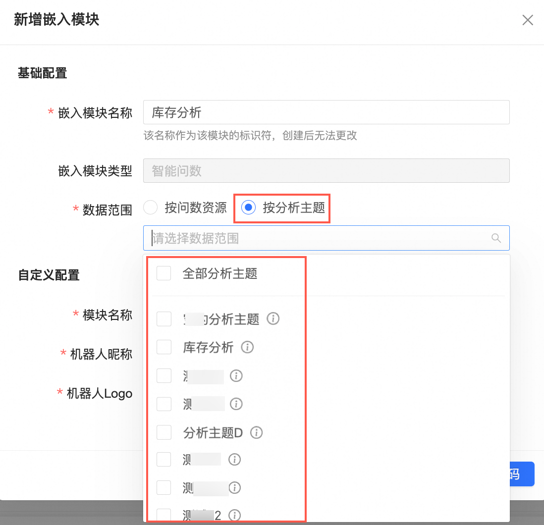544x525 pixels.
Task: Tick the checkbox for 库存分析 theme
Action: (x=164, y=347)
